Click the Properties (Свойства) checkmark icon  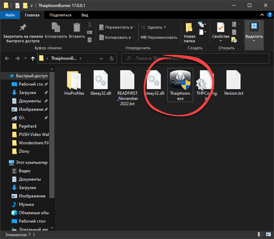coord(221,27)
